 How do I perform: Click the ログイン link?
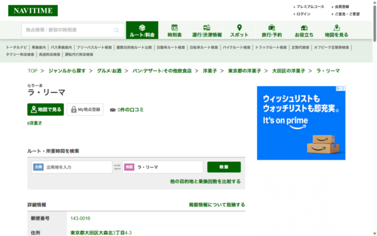tap(303, 14)
